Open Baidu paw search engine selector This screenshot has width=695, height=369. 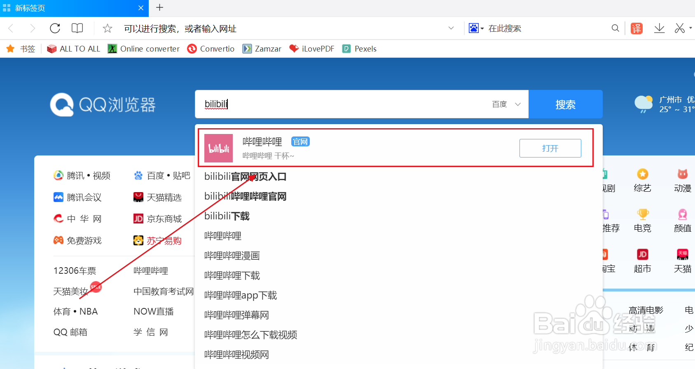click(476, 28)
